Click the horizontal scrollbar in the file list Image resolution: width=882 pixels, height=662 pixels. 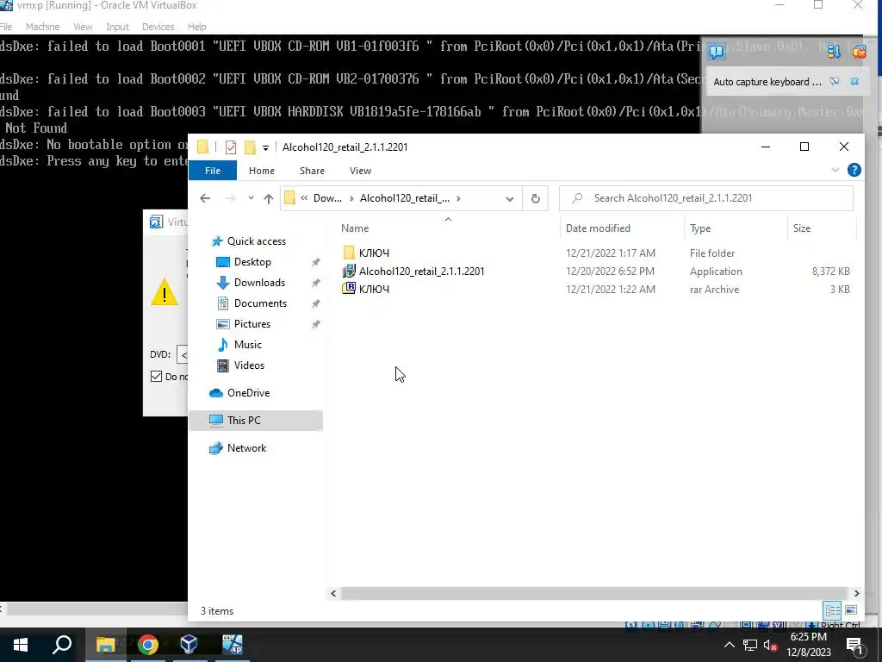pos(594,593)
